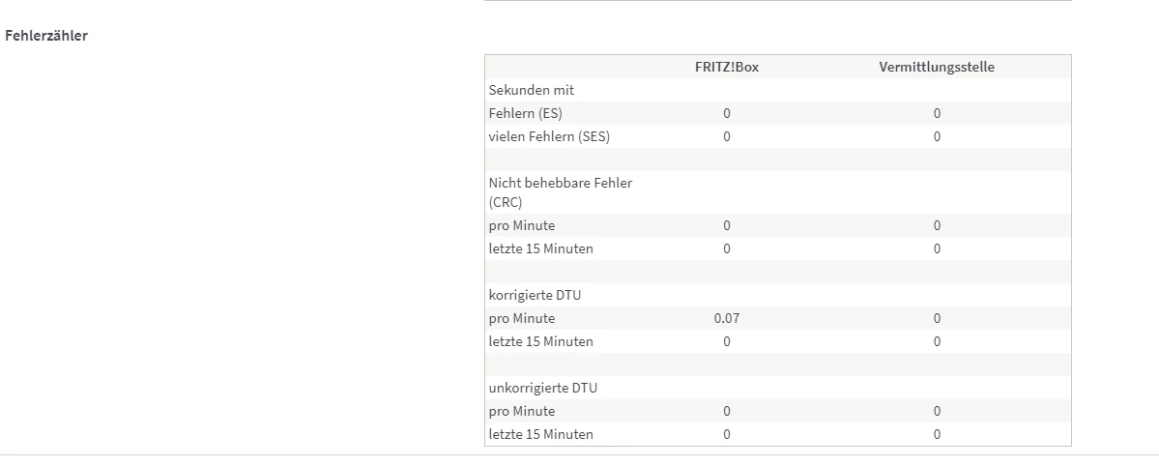Select Vermittlungsstelle value for vielen Fehlern (SES)

pos(936,136)
